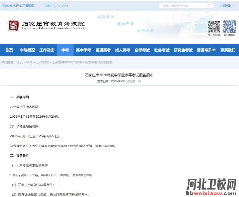Viewport: 239px width, 197px height.
Task: Click the 手机端网站 QR code
Action: tap(229, 26)
